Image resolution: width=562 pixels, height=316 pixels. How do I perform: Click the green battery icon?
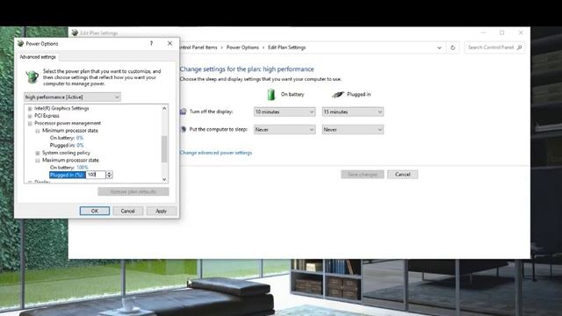(271, 95)
